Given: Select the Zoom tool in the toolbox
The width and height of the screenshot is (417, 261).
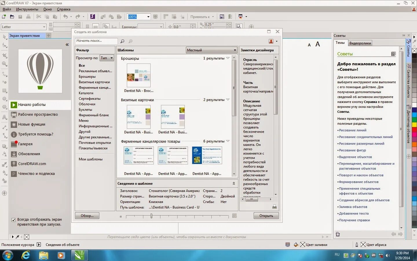Looking at the screenshot, I should (4, 64).
